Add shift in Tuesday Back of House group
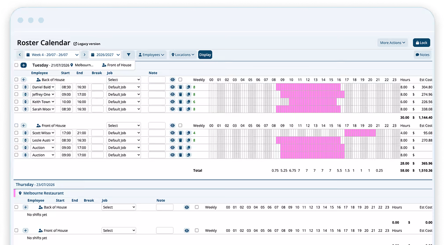 [x=24, y=80]
